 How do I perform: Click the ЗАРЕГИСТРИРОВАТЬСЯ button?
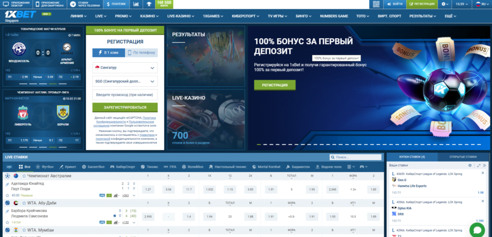coord(125,107)
